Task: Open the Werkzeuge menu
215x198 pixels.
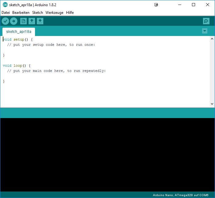Action: click(x=54, y=13)
